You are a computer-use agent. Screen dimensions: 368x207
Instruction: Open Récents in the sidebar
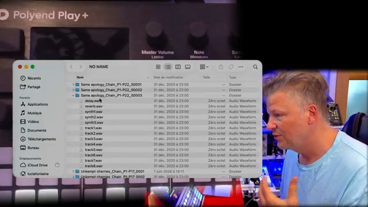(30, 78)
